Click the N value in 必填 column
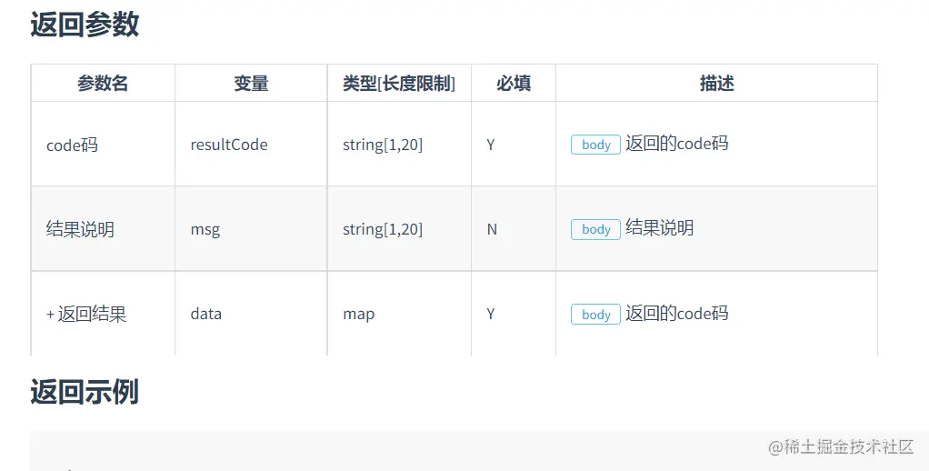The height and width of the screenshot is (471, 929). [x=492, y=229]
